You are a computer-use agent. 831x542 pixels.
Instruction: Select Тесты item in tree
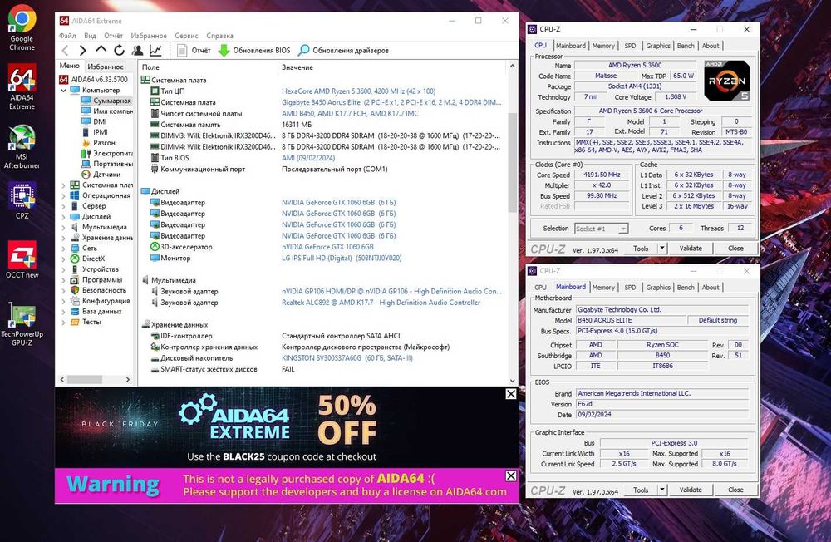(x=86, y=322)
